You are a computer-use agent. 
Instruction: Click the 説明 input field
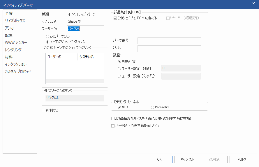click(169, 49)
